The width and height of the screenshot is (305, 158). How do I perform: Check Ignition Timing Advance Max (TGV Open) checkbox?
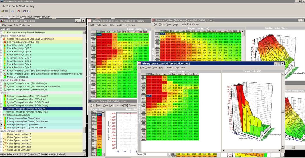coord(1,99)
